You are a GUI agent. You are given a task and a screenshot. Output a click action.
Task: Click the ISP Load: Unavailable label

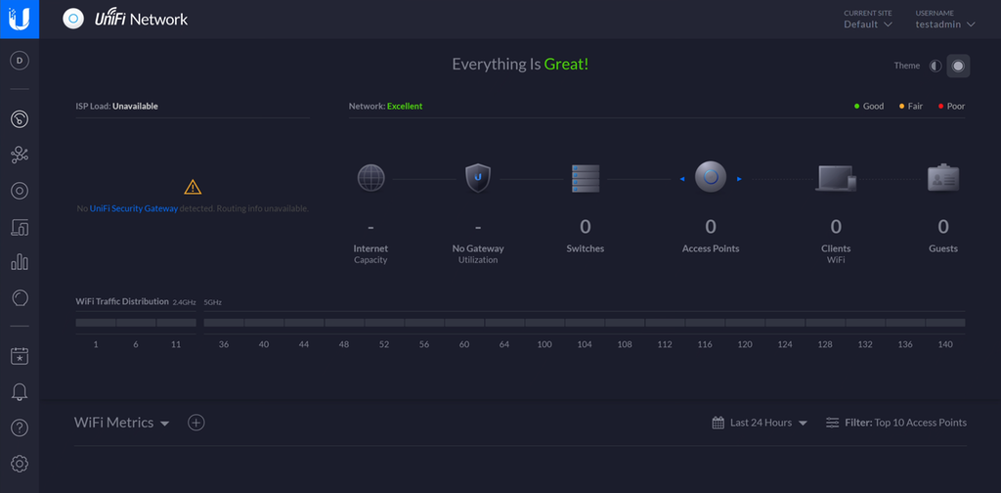(x=117, y=106)
